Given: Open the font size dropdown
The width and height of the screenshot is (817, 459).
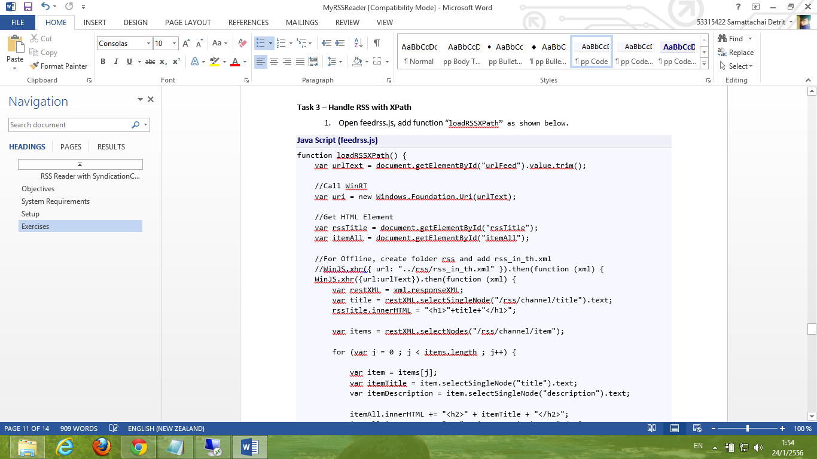Looking at the screenshot, I should (174, 44).
